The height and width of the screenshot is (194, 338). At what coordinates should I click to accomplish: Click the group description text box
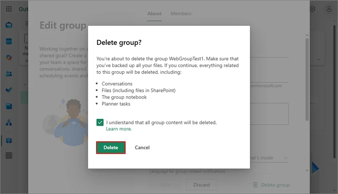(269, 114)
